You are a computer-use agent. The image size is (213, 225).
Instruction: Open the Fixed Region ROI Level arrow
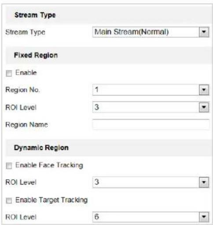point(204,107)
